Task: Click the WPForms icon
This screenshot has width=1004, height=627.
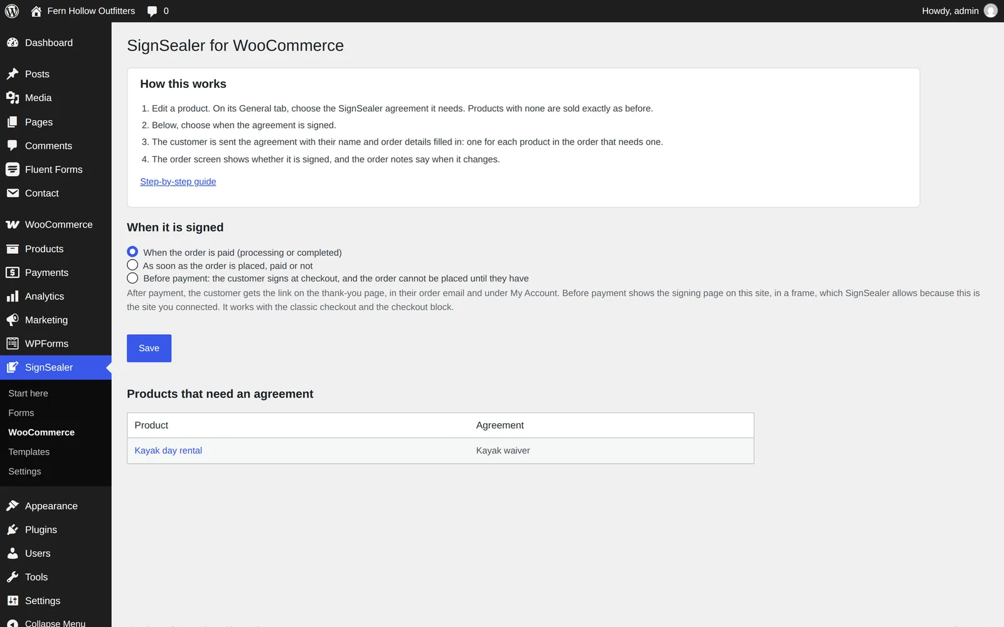Action: pyautogui.click(x=13, y=344)
